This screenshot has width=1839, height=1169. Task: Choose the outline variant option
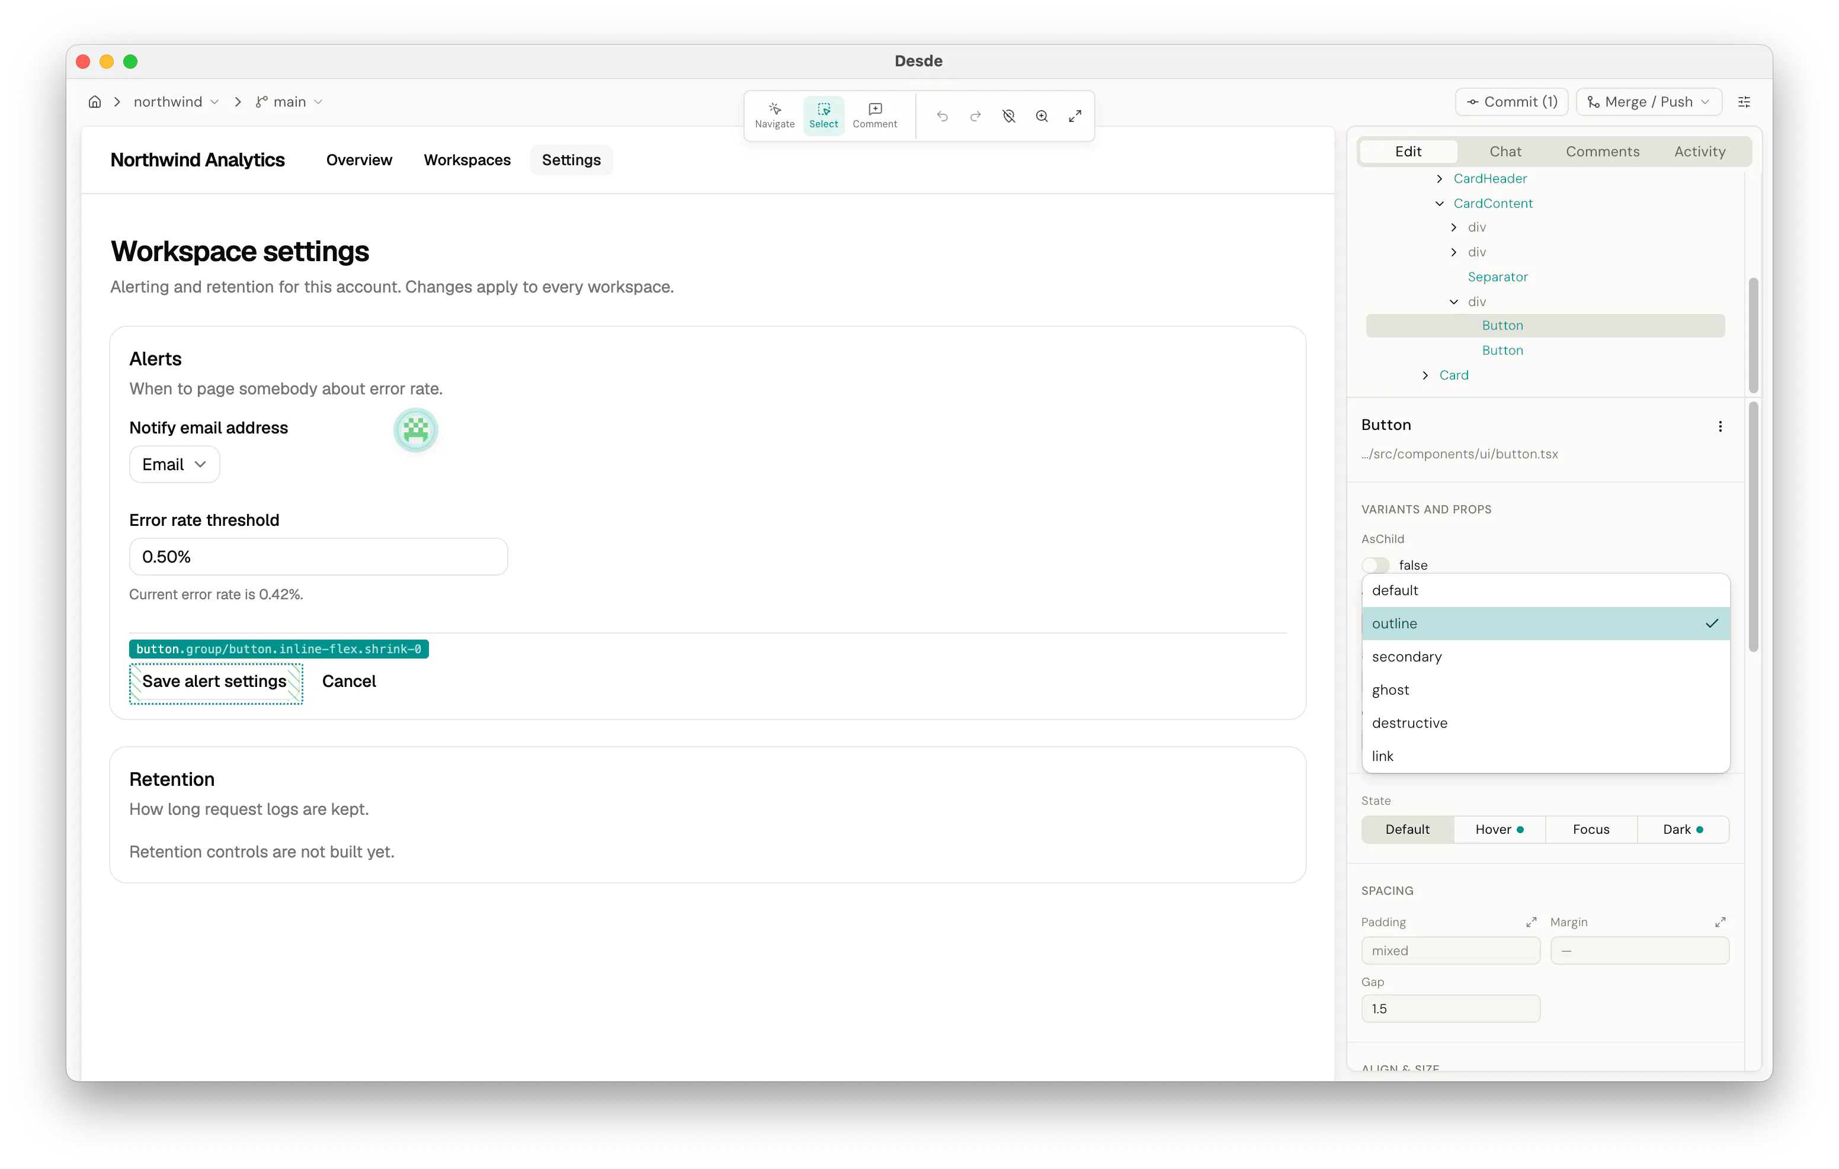pos(1545,623)
